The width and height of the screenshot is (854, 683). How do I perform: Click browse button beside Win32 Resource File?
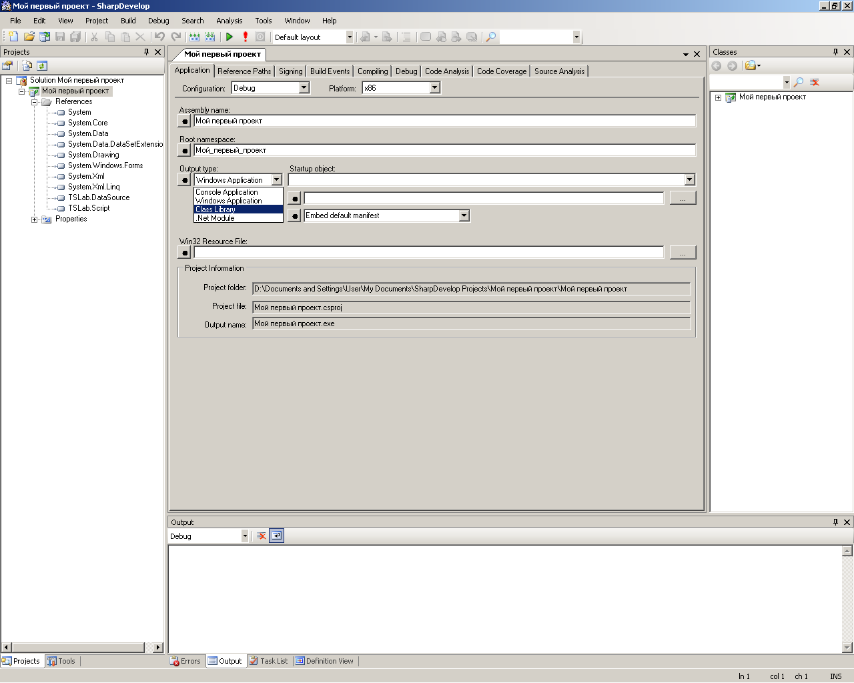pyautogui.click(x=683, y=253)
